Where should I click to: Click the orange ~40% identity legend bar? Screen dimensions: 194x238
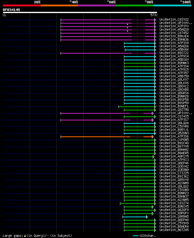(x=59, y=5)
